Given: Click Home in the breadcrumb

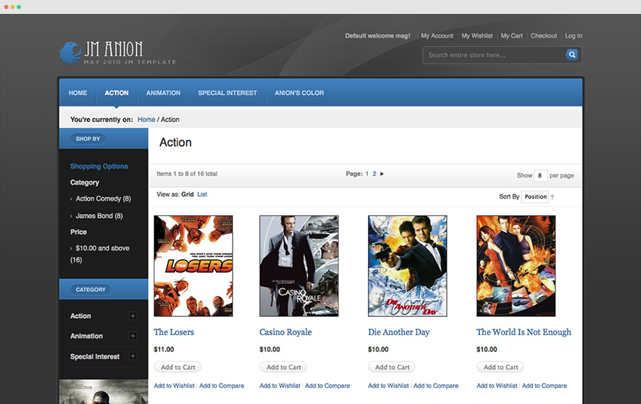Looking at the screenshot, I should coord(146,120).
